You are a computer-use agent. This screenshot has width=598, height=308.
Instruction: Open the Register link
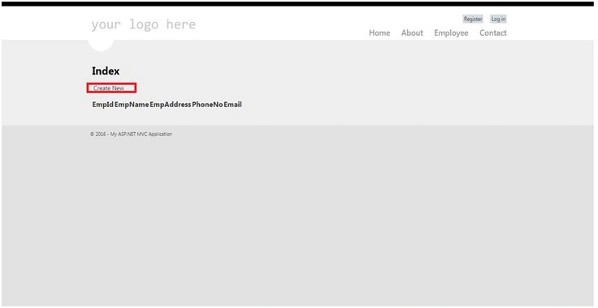point(473,19)
